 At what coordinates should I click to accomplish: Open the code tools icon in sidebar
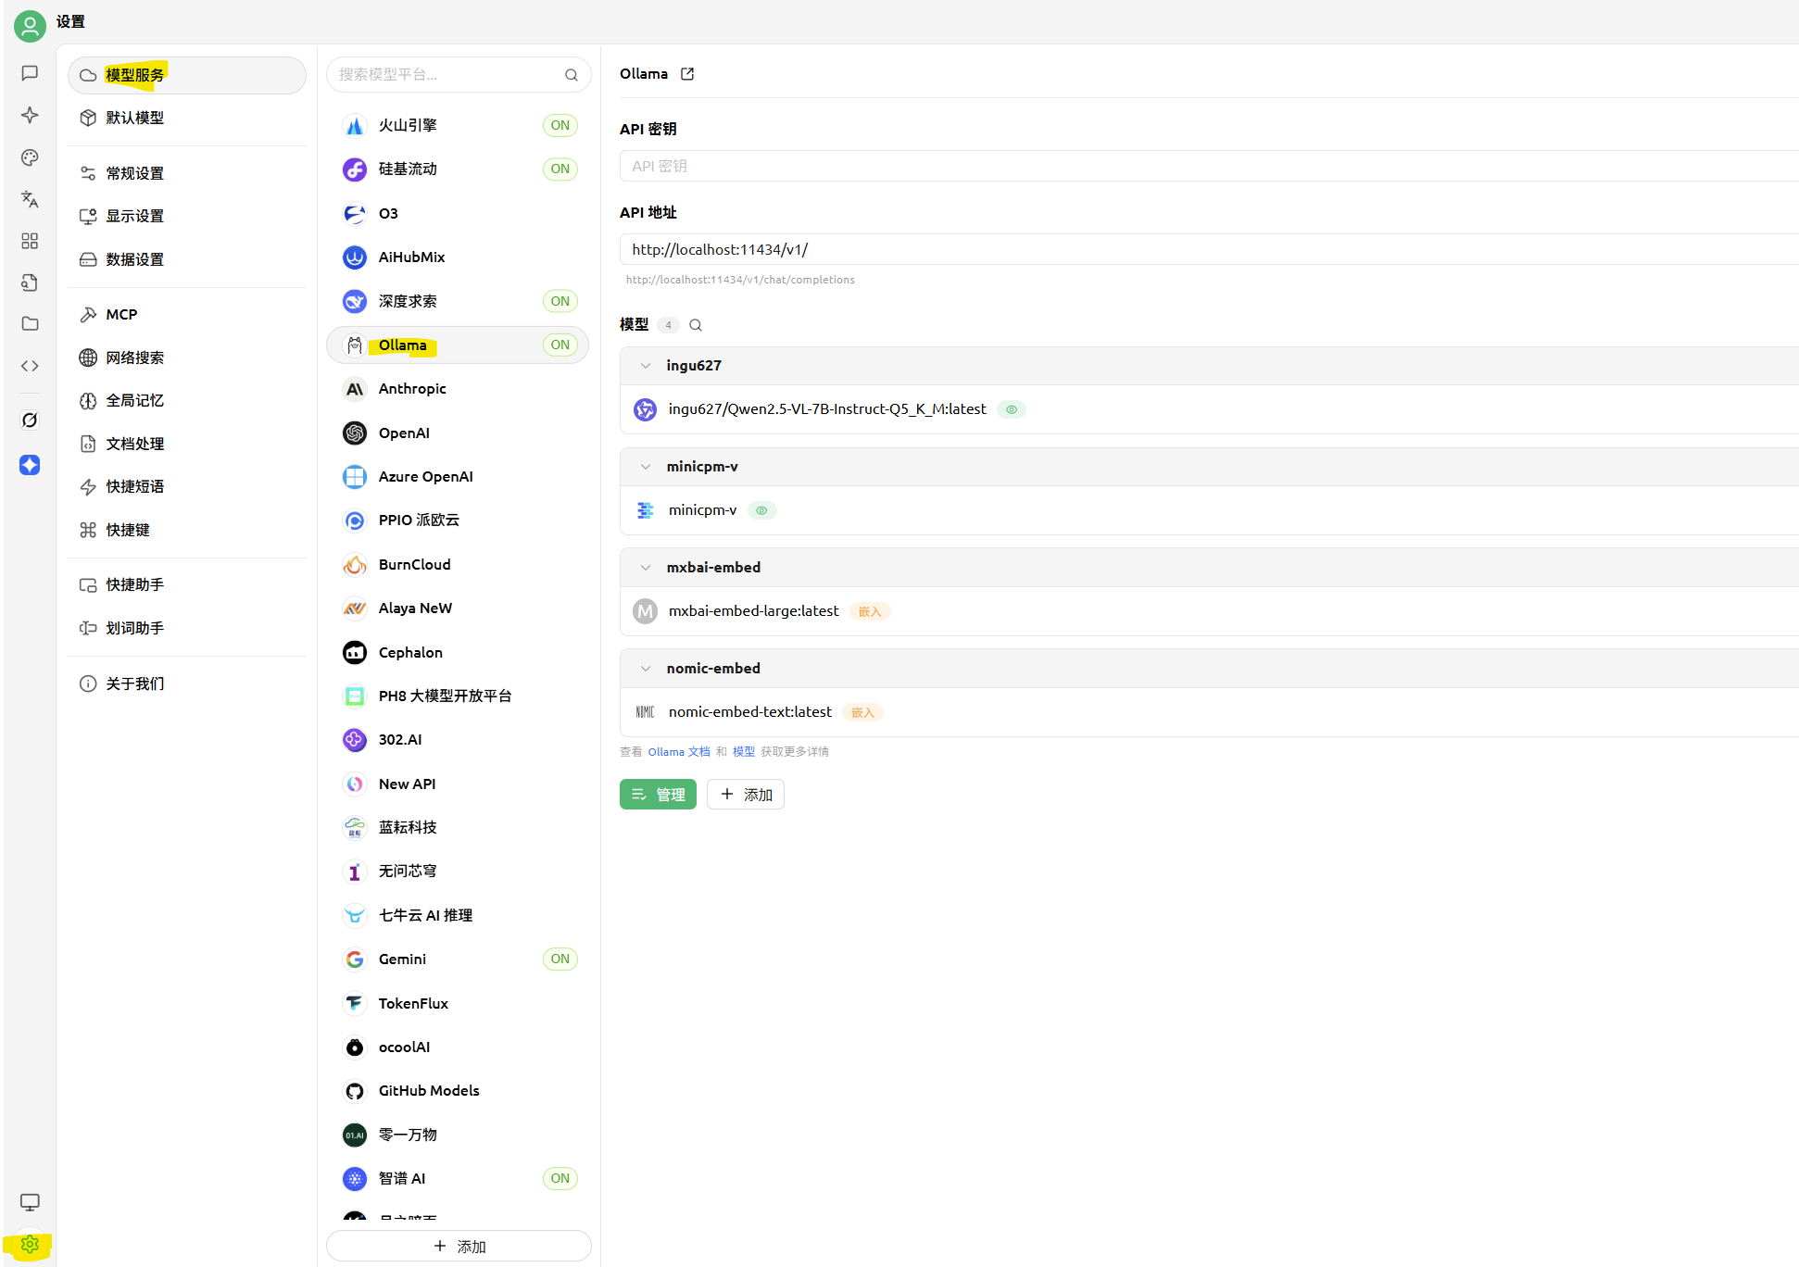tap(30, 366)
